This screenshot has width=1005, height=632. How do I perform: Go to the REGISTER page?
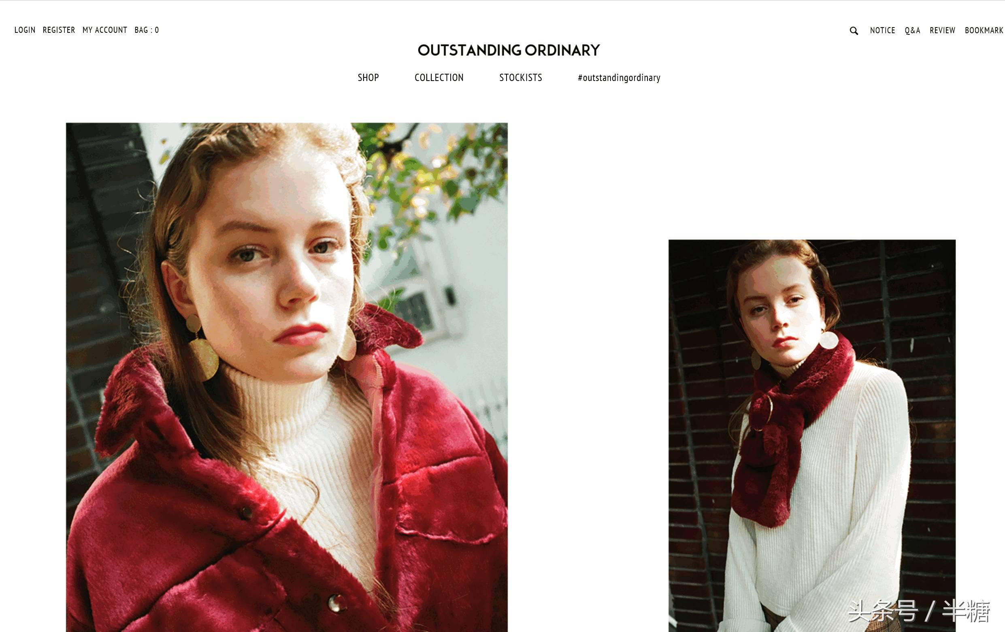pyautogui.click(x=59, y=30)
